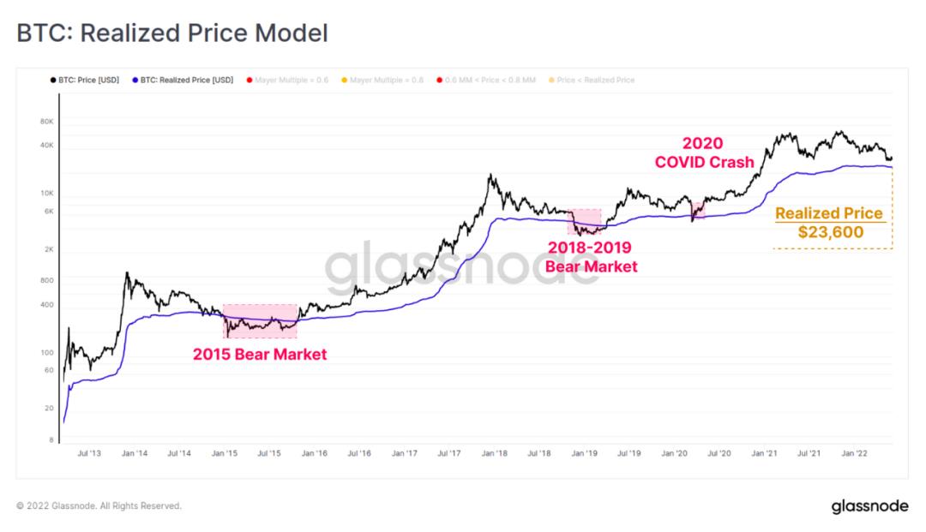Enable the Mayer Multiple = 0.6 legend entry
The height and width of the screenshot is (532, 926).
point(287,81)
